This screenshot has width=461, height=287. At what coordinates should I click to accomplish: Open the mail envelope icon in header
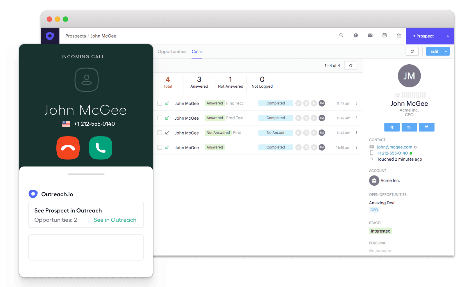coord(370,36)
